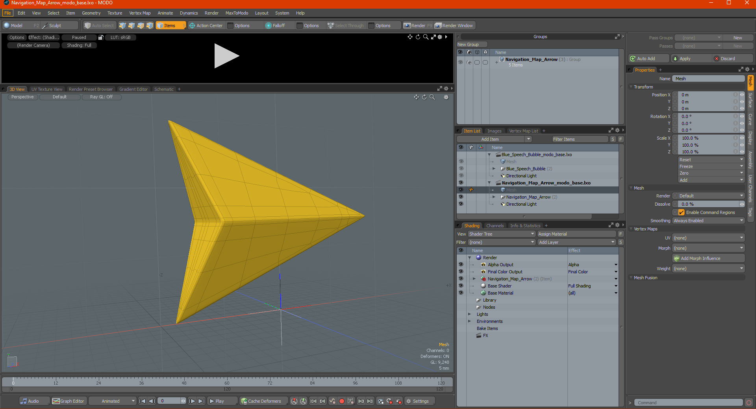This screenshot has height=409, width=756.
Task: Toggle render preview lock icon
Action: point(101,37)
